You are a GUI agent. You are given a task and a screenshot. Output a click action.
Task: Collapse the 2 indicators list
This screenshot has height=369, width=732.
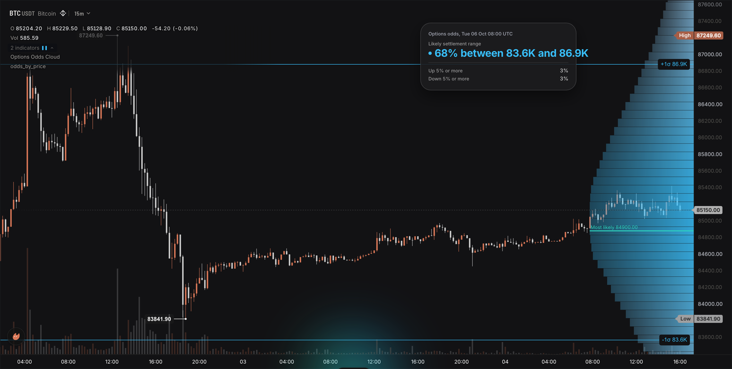pyautogui.click(x=52, y=48)
